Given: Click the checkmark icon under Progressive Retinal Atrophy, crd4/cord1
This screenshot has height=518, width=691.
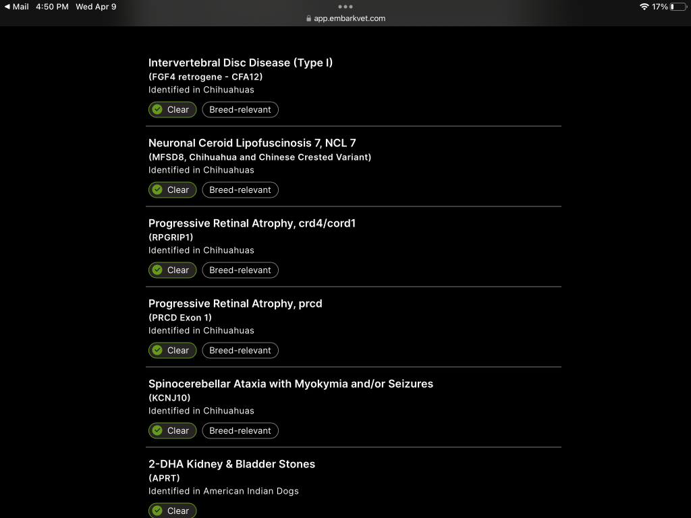Looking at the screenshot, I should (157, 270).
